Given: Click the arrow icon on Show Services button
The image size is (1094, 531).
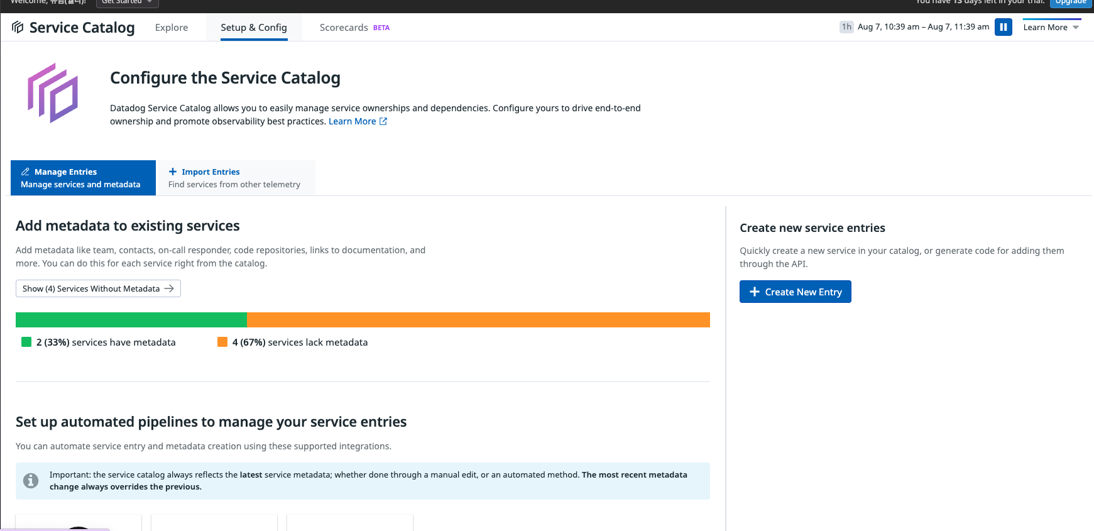Looking at the screenshot, I should point(169,288).
